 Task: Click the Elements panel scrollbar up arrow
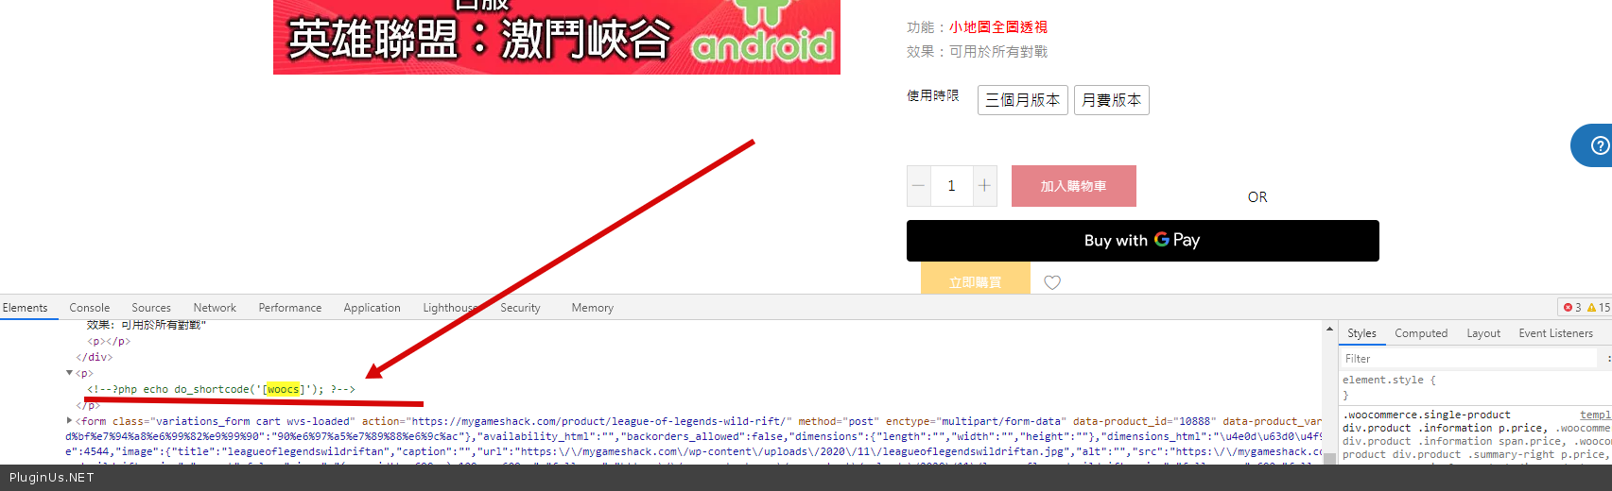[x=1329, y=330]
